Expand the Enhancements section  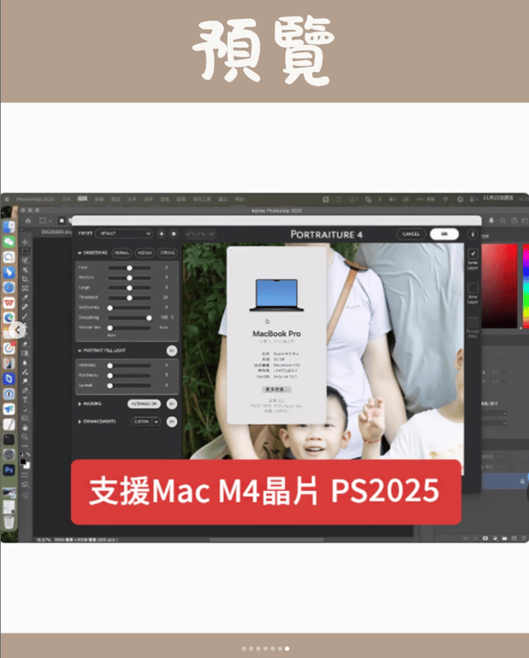tap(80, 422)
